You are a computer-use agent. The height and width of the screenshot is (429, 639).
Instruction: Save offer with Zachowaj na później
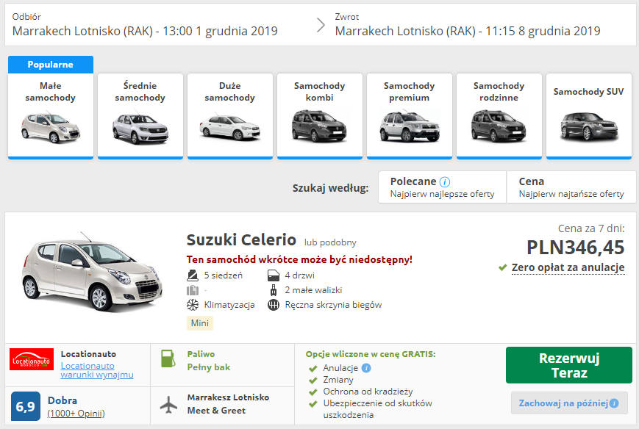point(563,403)
